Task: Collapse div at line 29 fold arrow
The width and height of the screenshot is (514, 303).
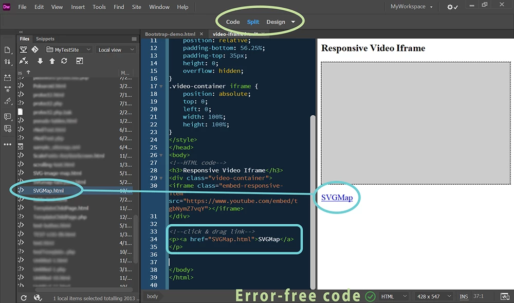Action: (x=161, y=179)
